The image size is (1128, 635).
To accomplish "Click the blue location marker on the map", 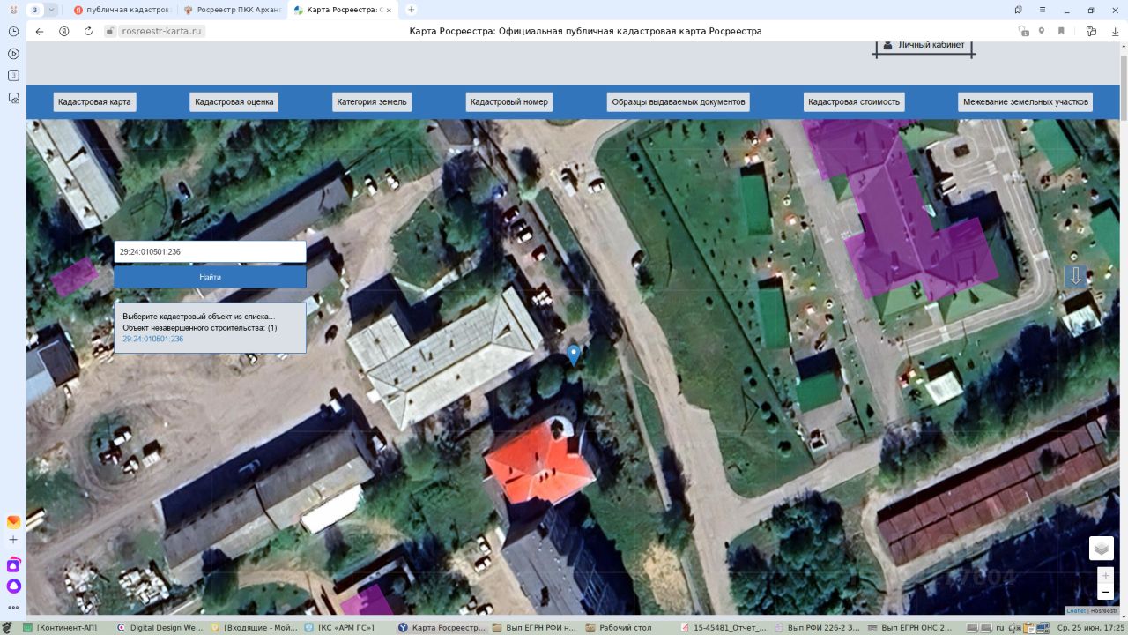I will coord(574,355).
